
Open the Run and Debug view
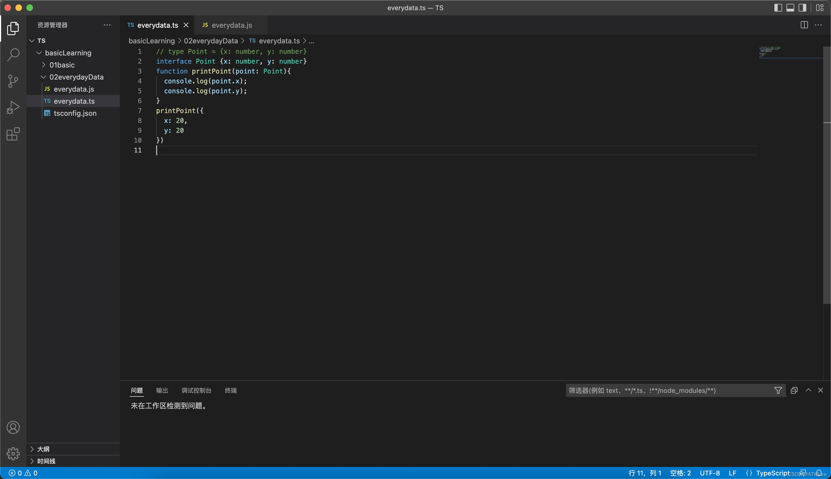(13, 107)
